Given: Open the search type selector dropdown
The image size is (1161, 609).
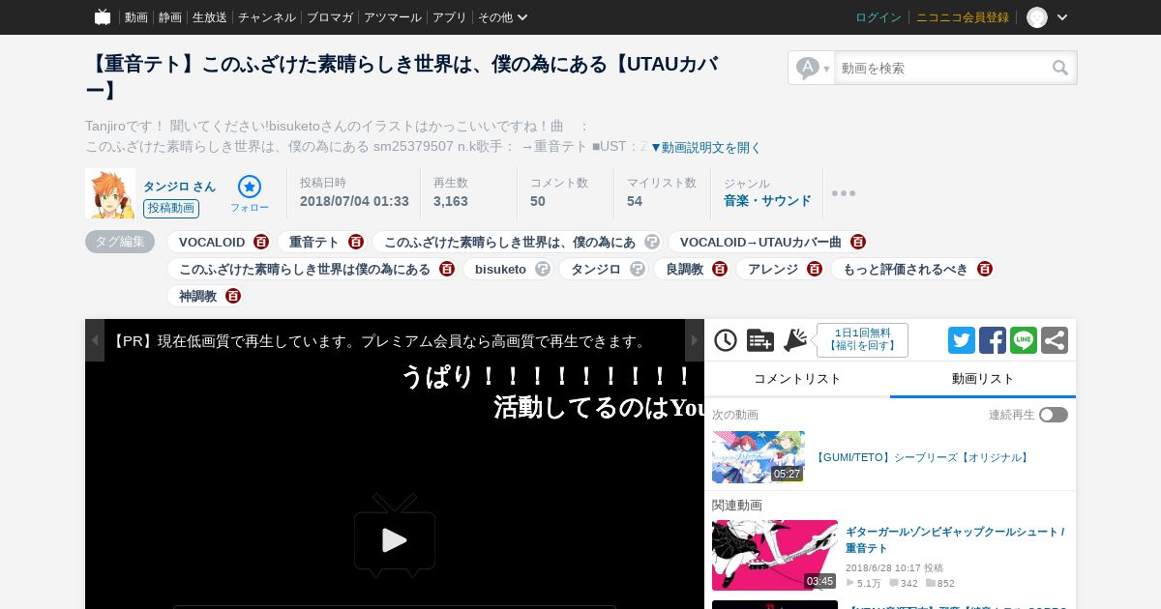Looking at the screenshot, I should pyautogui.click(x=812, y=68).
